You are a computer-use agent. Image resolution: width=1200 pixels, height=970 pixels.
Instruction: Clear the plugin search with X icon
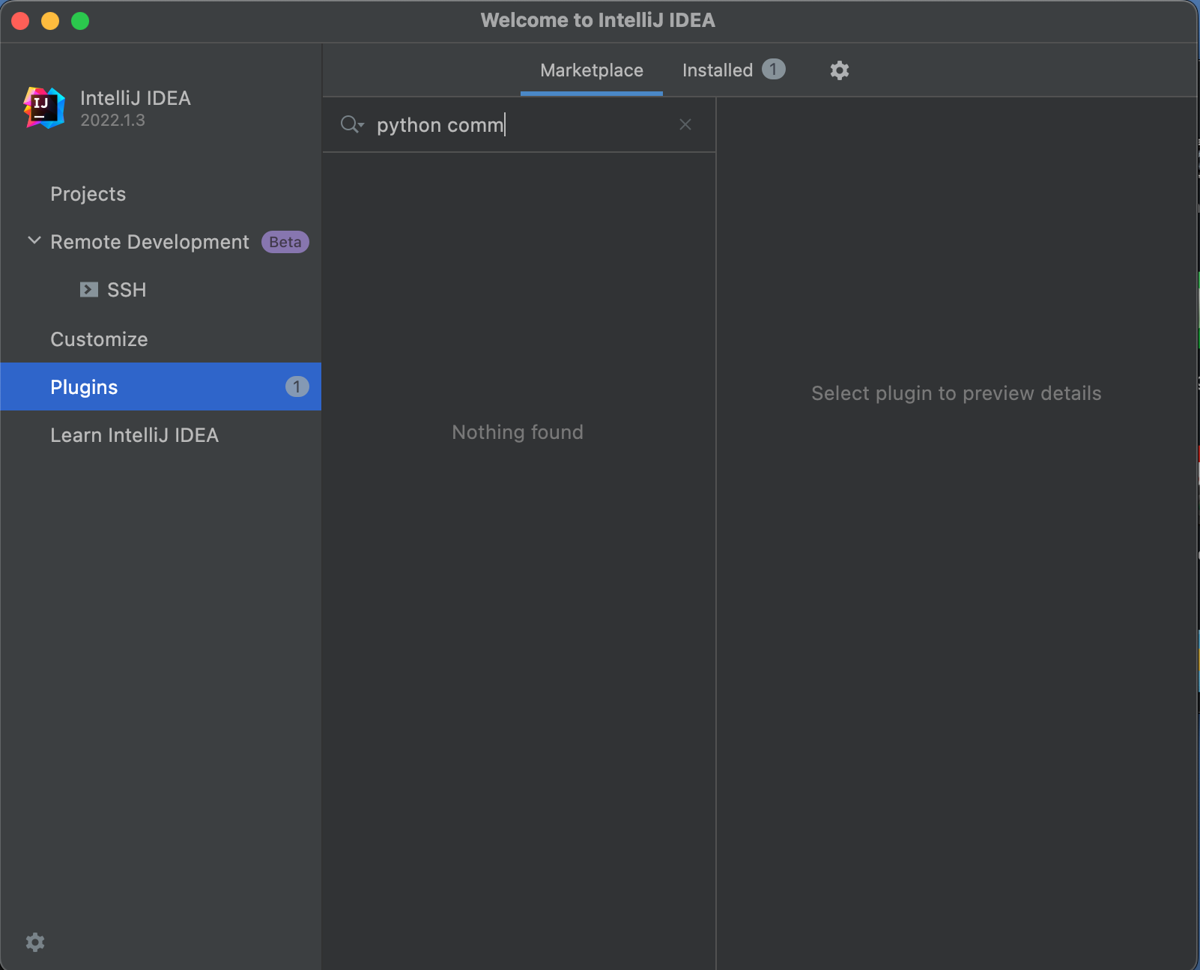[x=685, y=124]
